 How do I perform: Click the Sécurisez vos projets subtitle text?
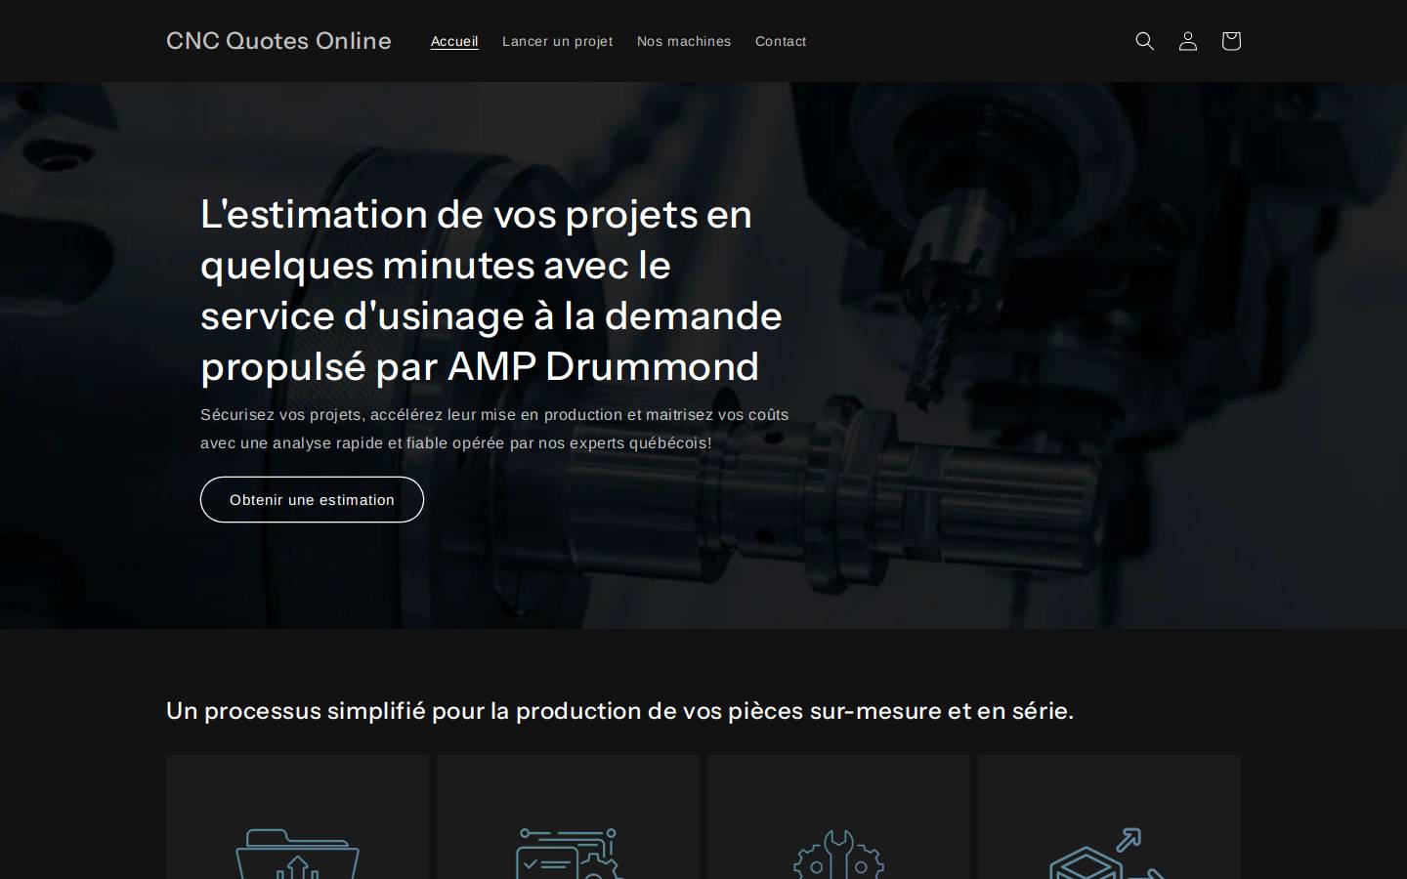click(x=494, y=429)
